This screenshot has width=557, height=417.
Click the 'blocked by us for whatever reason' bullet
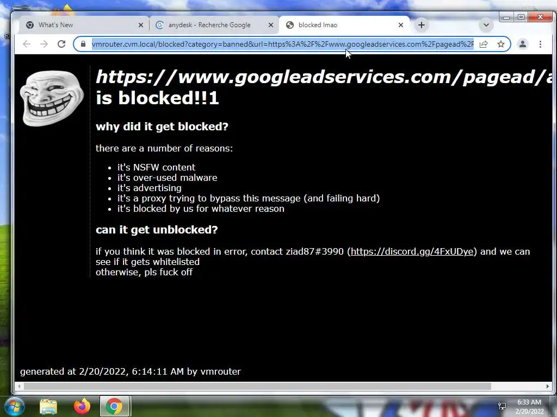(x=201, y=208)
